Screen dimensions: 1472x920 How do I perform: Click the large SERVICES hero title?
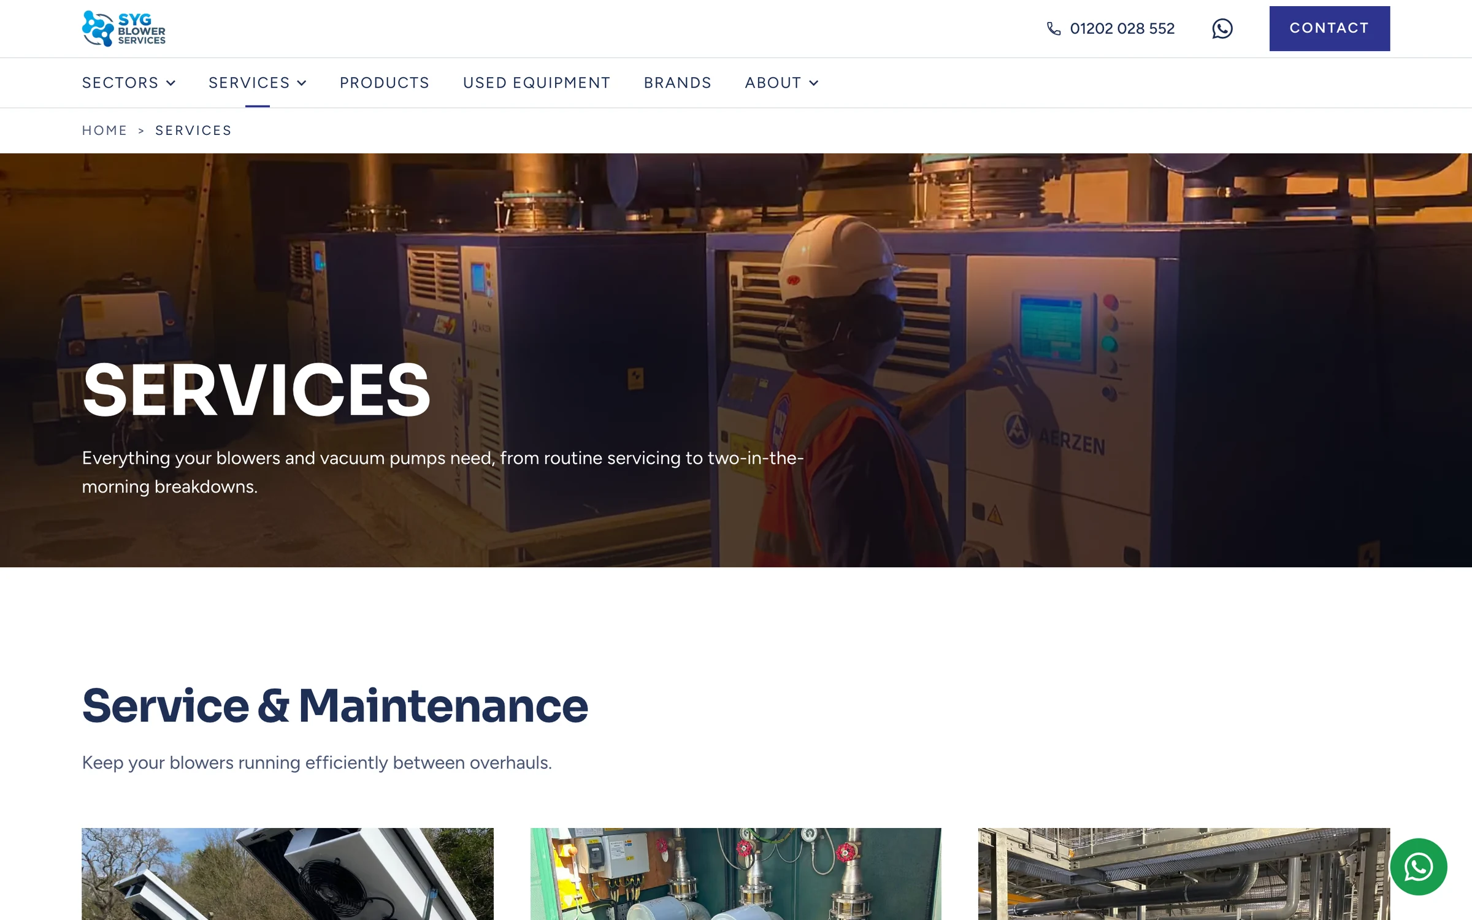click(256, 391)
